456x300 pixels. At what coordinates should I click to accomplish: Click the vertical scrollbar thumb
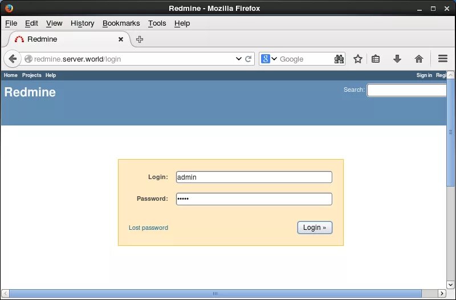[450, 132]
